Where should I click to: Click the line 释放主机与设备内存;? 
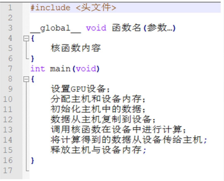(x=98, y=150)
